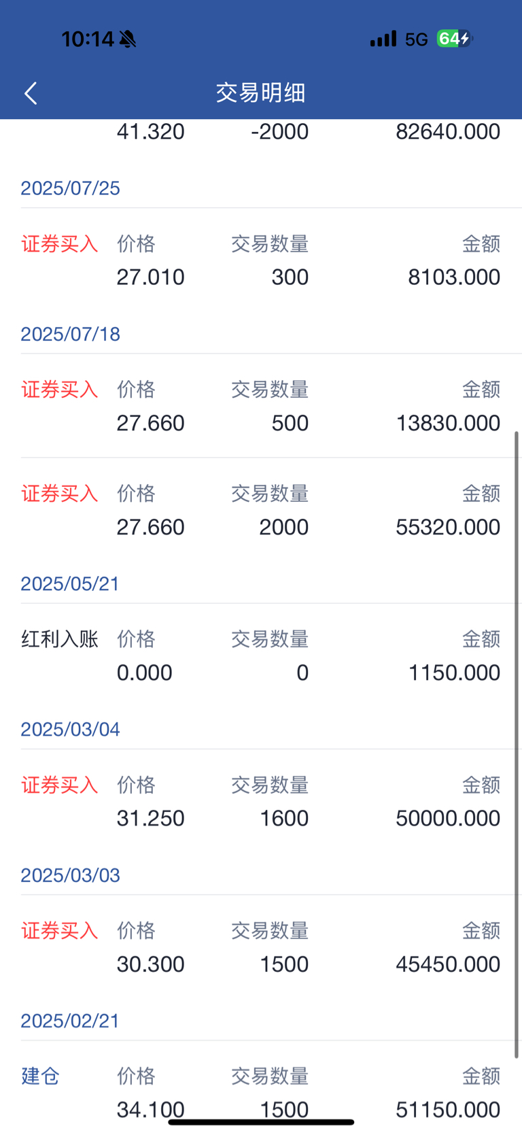Tap the 交易明细 page title
The height and width of the screenshot is (1135, 522).
(261, 92)
